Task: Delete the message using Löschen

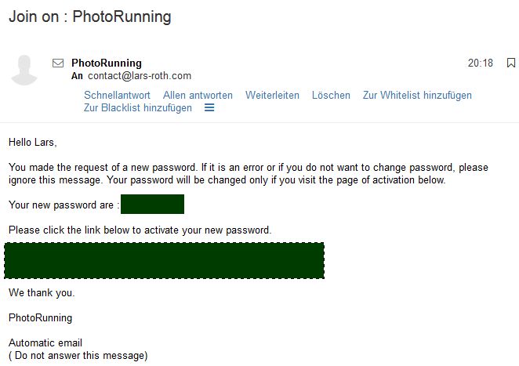Action: 331,96
